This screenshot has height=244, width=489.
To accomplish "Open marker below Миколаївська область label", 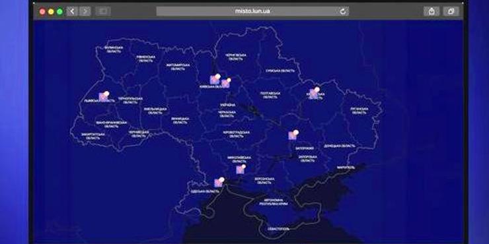I will point(241,169).
